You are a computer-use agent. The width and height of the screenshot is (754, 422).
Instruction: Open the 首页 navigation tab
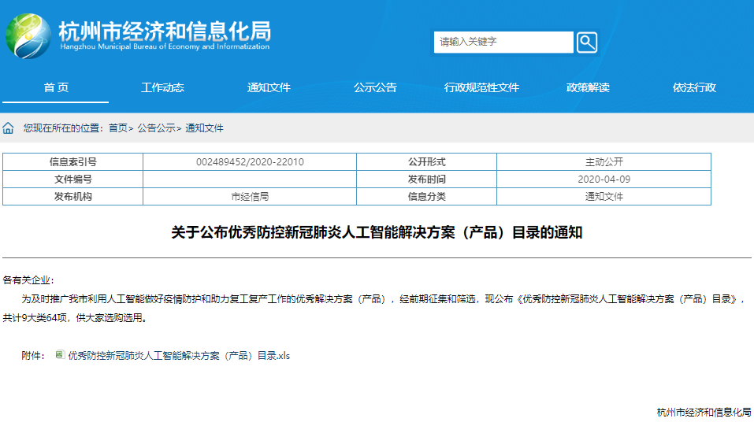pos(55,87)
